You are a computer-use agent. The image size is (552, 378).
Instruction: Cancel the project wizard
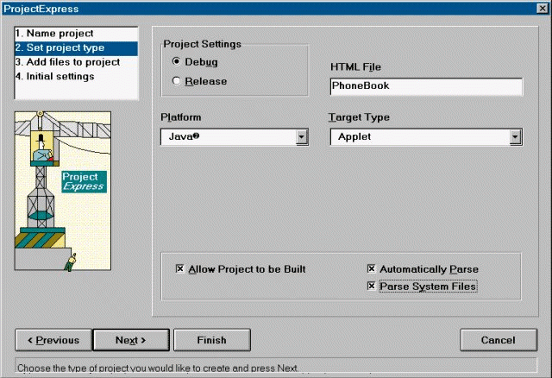tap(499, 339)
